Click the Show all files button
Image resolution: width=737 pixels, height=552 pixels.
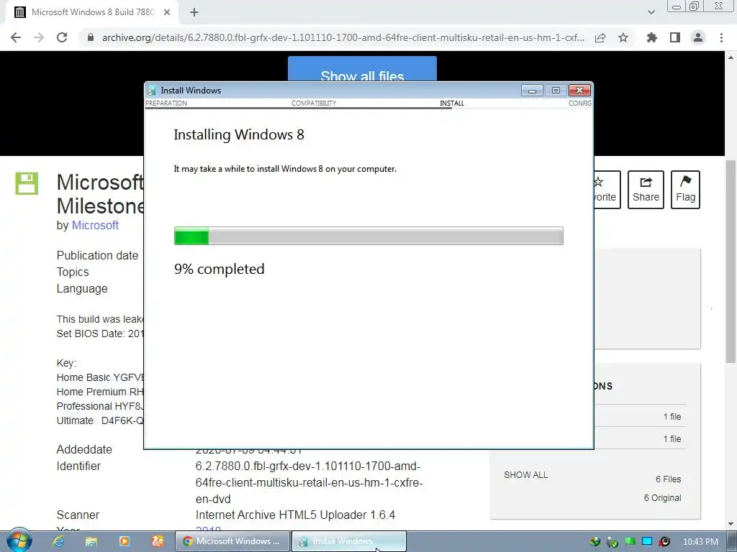coord(363,69)
